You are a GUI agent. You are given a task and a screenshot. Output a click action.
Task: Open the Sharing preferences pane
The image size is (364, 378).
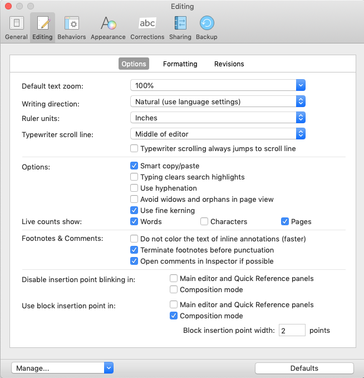tap(180, 28)
